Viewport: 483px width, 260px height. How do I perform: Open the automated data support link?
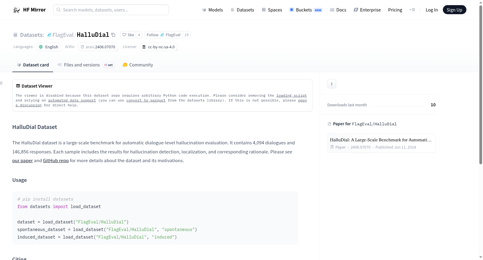click(72, 100)
